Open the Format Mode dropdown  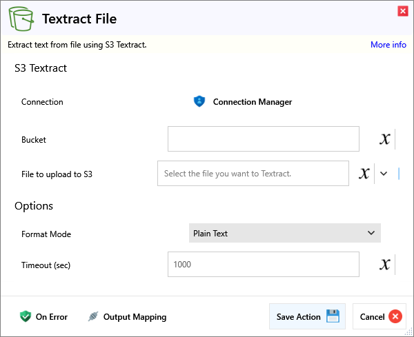point(284,234)
